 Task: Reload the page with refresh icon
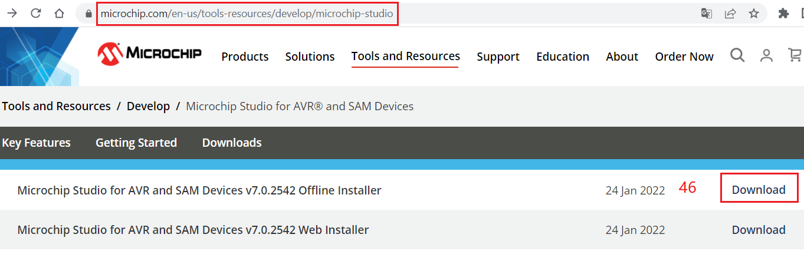tap(35, 13)
